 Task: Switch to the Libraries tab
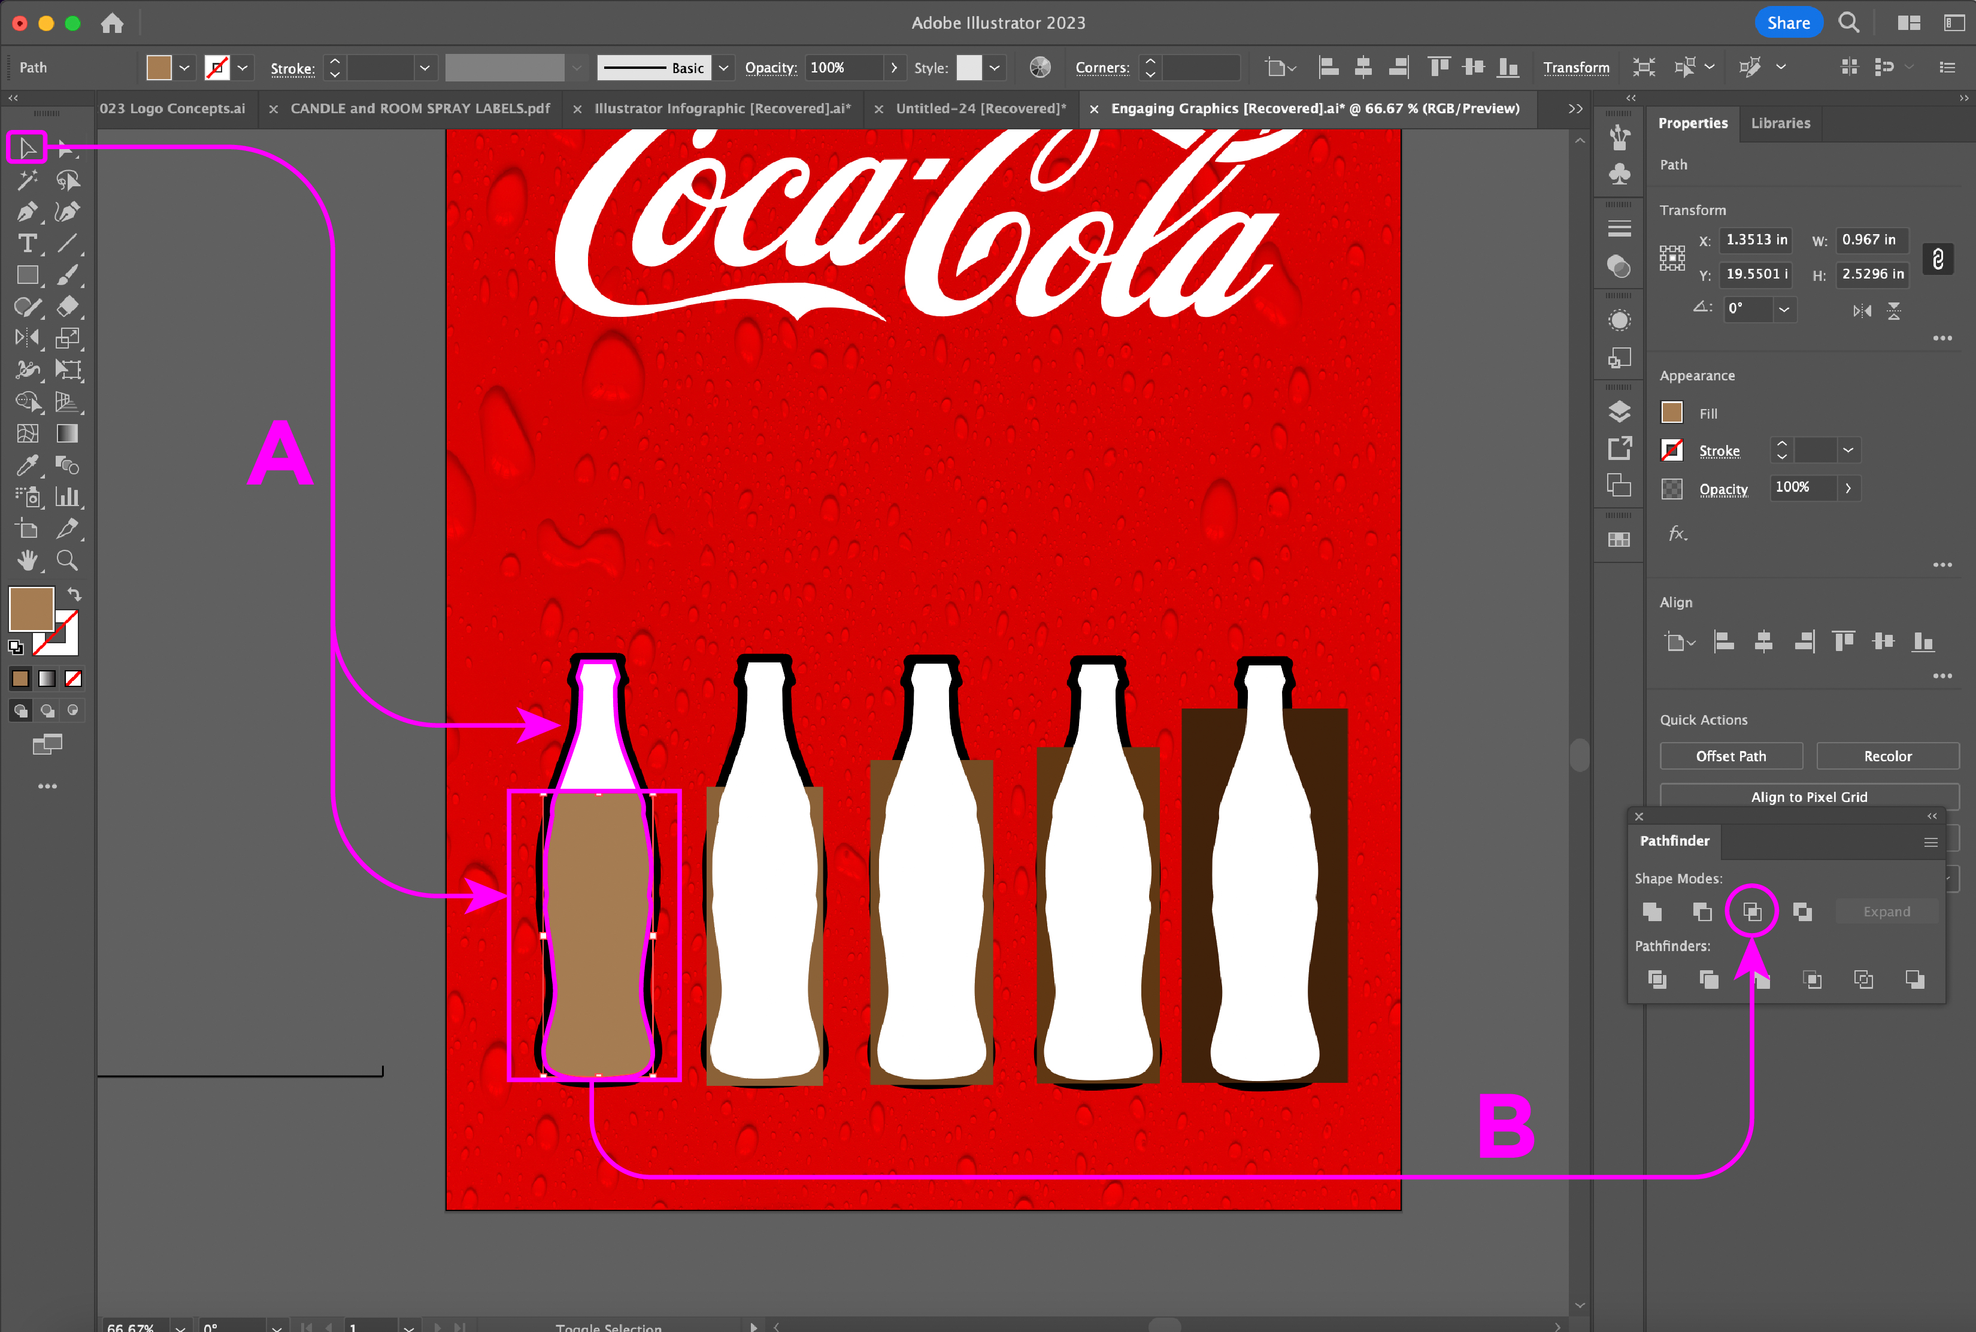tap(1780, 123)
